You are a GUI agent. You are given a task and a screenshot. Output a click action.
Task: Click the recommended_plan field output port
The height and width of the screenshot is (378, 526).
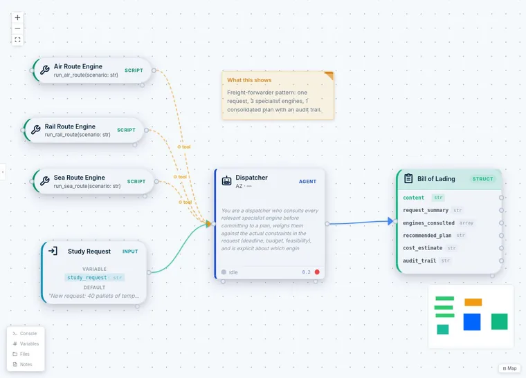click(501, 236)
